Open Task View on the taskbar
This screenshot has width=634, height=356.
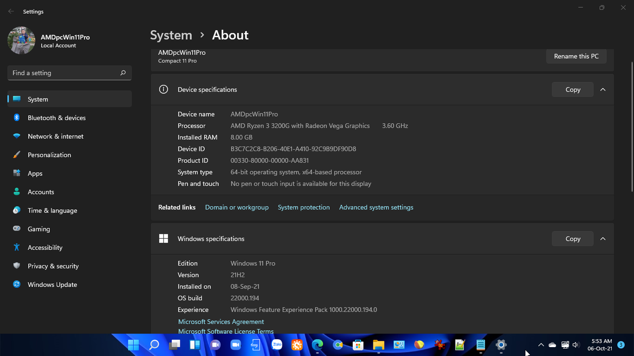tap(174, 345)
